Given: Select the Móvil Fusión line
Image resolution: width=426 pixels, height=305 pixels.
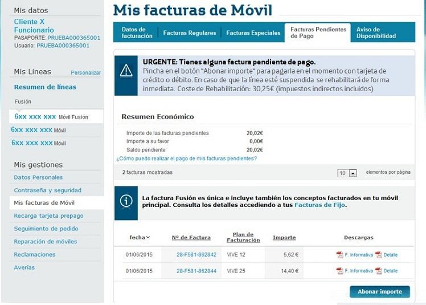Looking at the screenshot, I should tap(51, 117).
